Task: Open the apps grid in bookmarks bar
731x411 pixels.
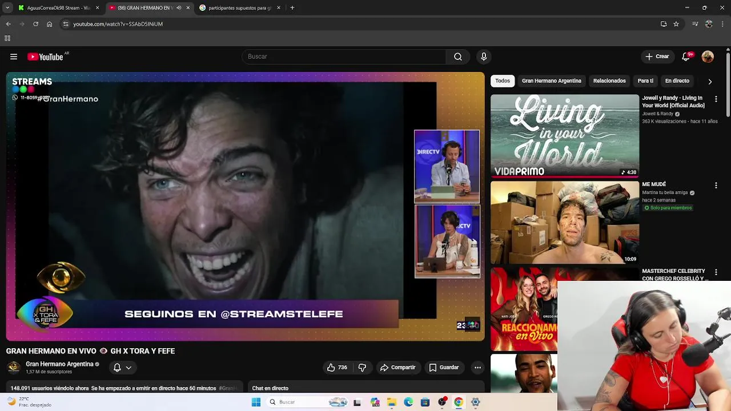Action: coord(7,38)
